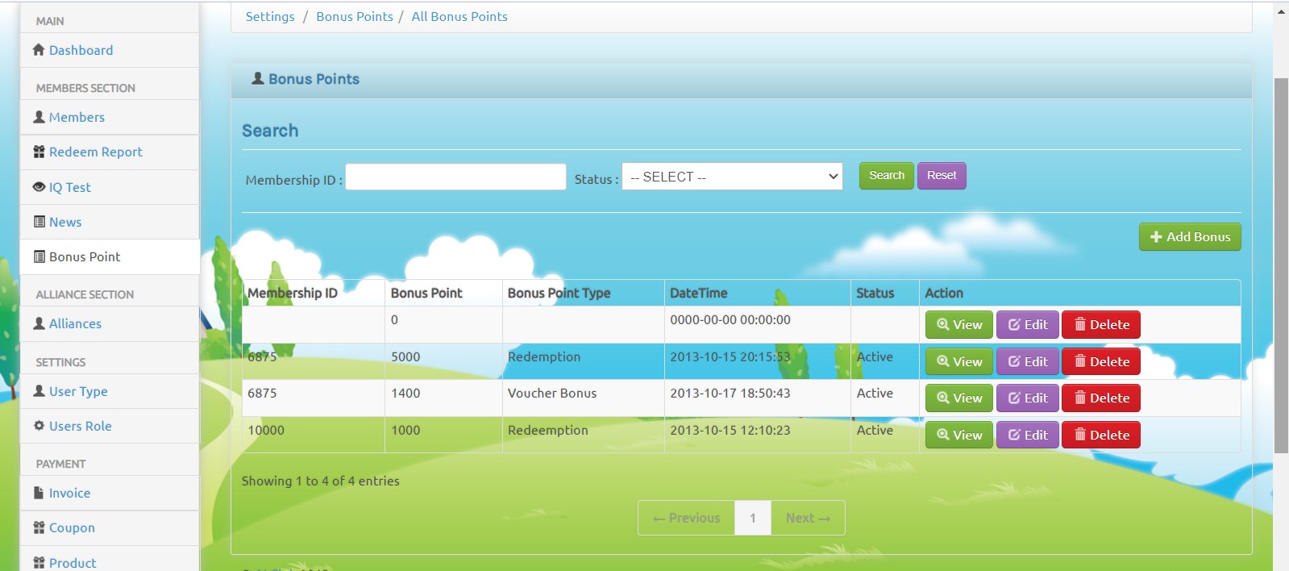Open the Status select dropdown

732,177
